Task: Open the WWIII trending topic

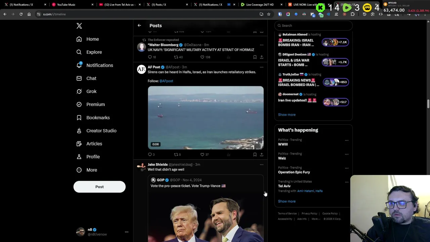Action: pos(283,145)
